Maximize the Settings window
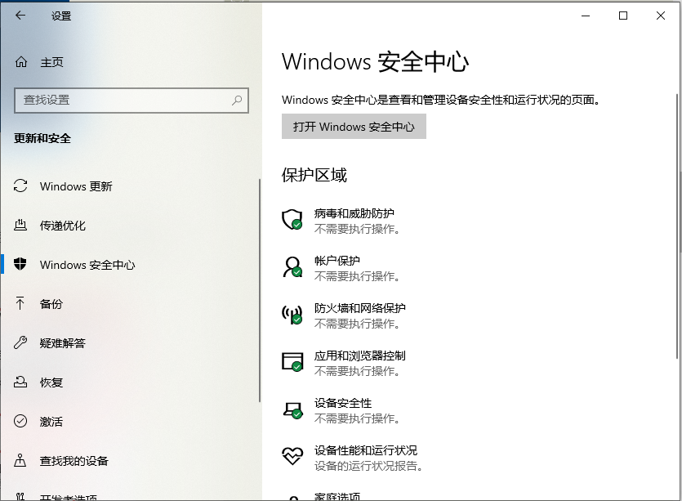Image resolution: width=682 pixels, height=501 pixels. click(623, 16)
